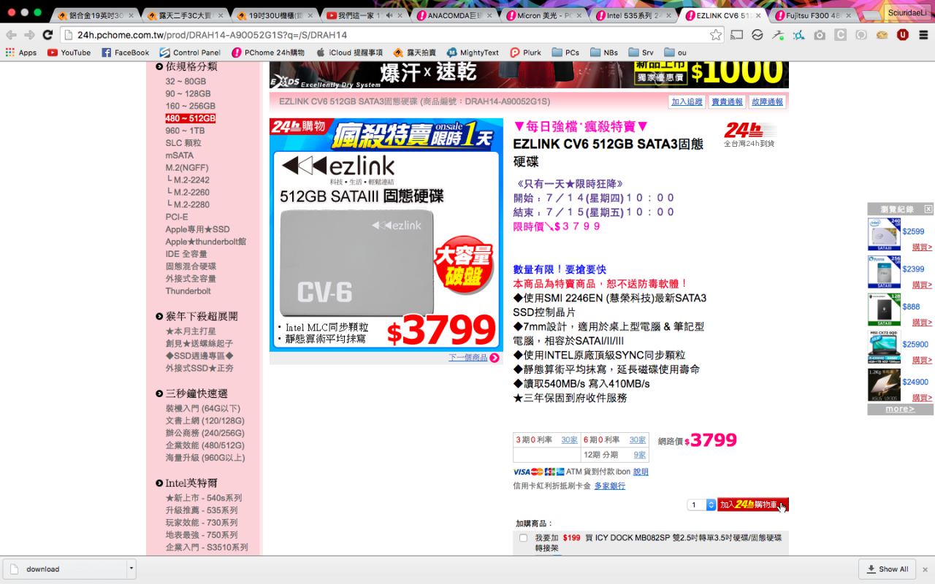Open 玩家效能 - 730系列 sidebar link
The width and height of the screenshot is (935, 584).
click(x=202, y=523)
